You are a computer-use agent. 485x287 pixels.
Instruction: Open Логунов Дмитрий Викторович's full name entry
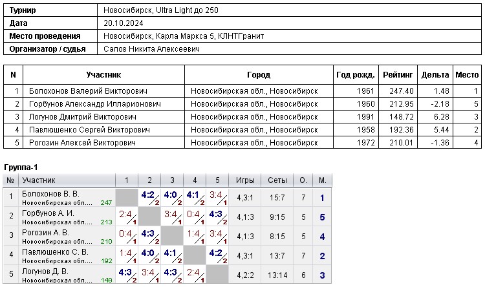[x=83, y=117]
